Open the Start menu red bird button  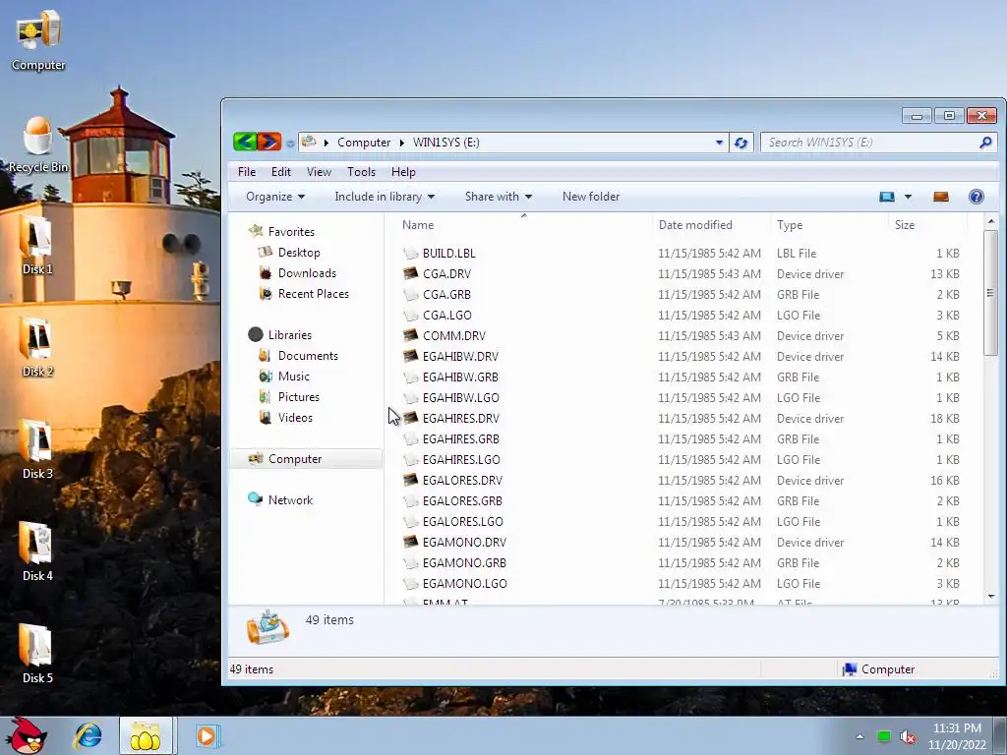click(x=26, y=735)
